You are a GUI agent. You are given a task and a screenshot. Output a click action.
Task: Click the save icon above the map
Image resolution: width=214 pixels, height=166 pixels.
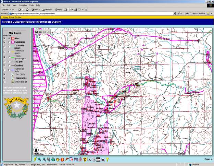[x=36, y=32]
